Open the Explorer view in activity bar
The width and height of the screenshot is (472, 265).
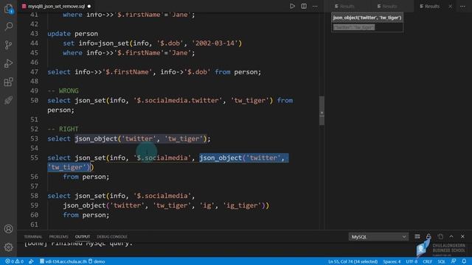coord(8,9)
